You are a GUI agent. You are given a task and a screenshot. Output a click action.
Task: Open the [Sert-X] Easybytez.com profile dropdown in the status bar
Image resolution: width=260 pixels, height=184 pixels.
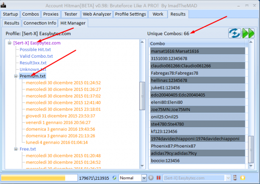coord(228,178)
